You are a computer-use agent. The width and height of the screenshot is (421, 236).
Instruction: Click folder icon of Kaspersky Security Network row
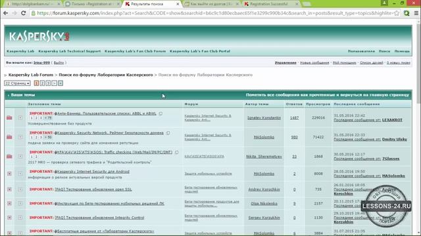point(9,137)
